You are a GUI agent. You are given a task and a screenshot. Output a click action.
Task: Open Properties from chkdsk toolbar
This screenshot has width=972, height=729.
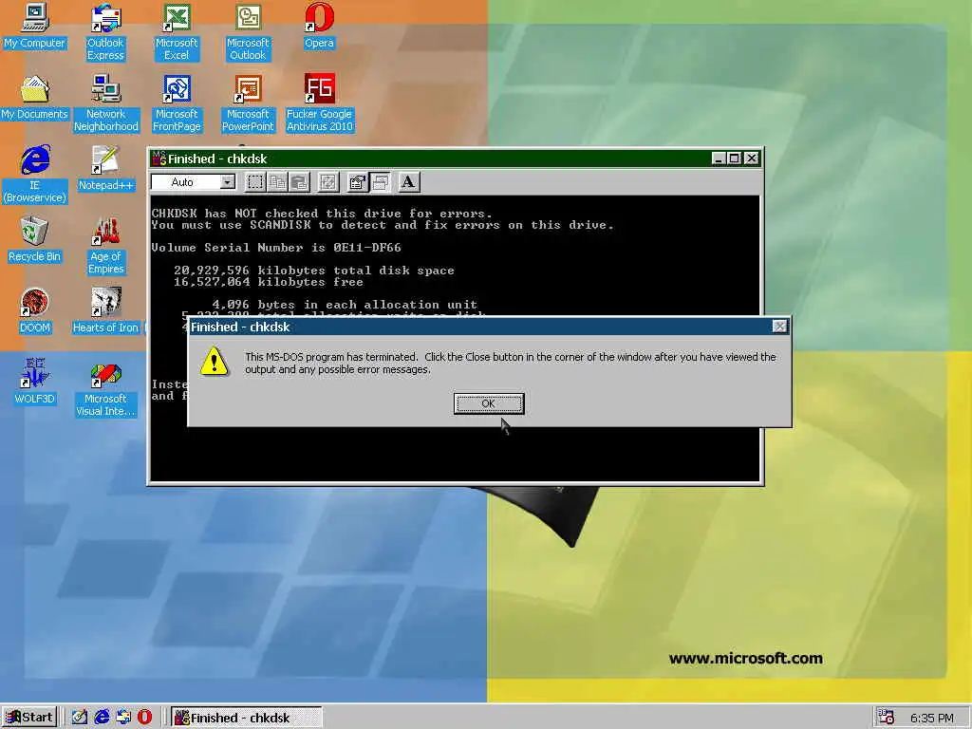(357, 182)
